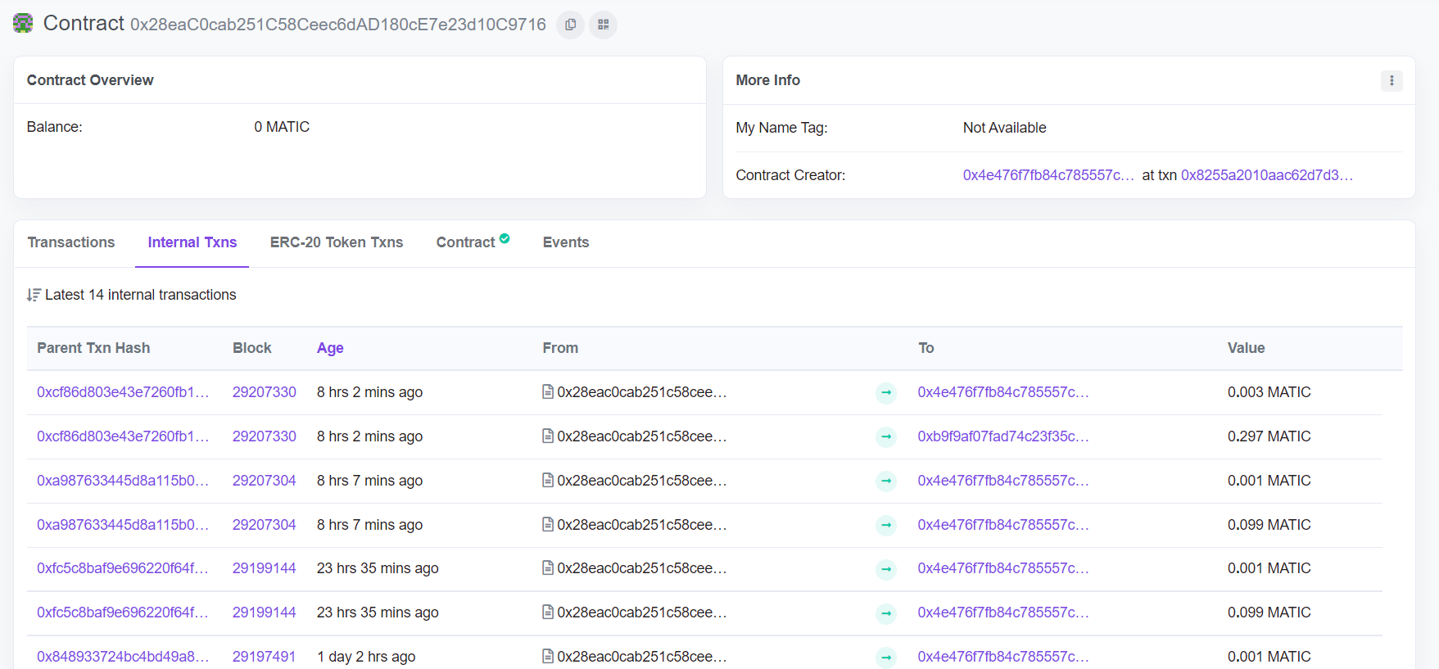Click the Block column header
This screenshot has width=1439, height=669.
coord(252,348)
